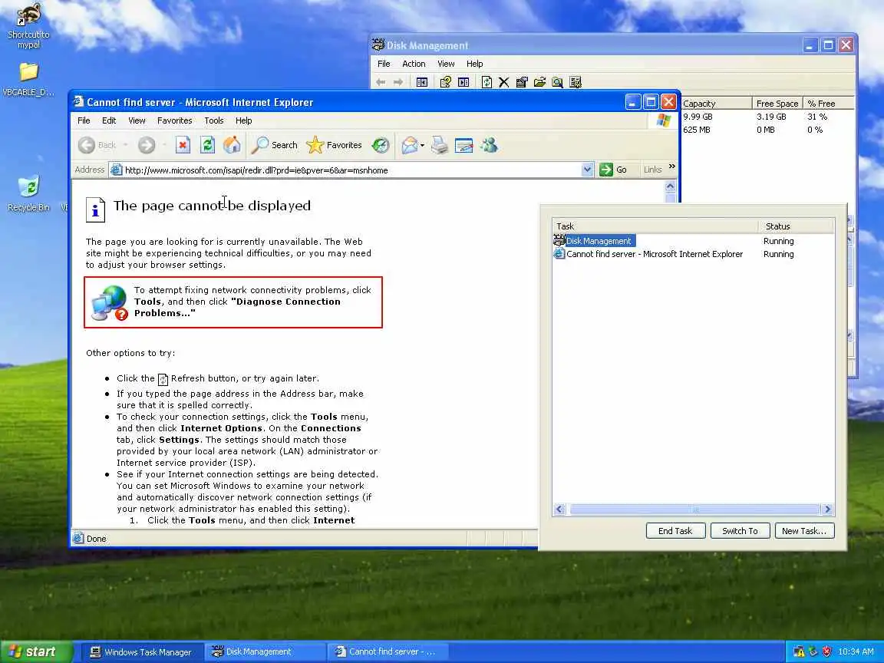
Task: Click the IE page scroll up arrow
Action: [671, 186]
